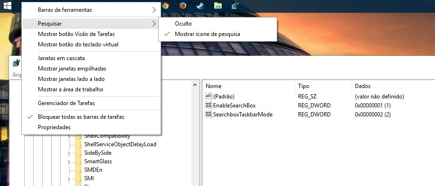
Task: Select the SearchboxTaskbarMode value name
Action: pyautogui.click(x=243, y=114)
